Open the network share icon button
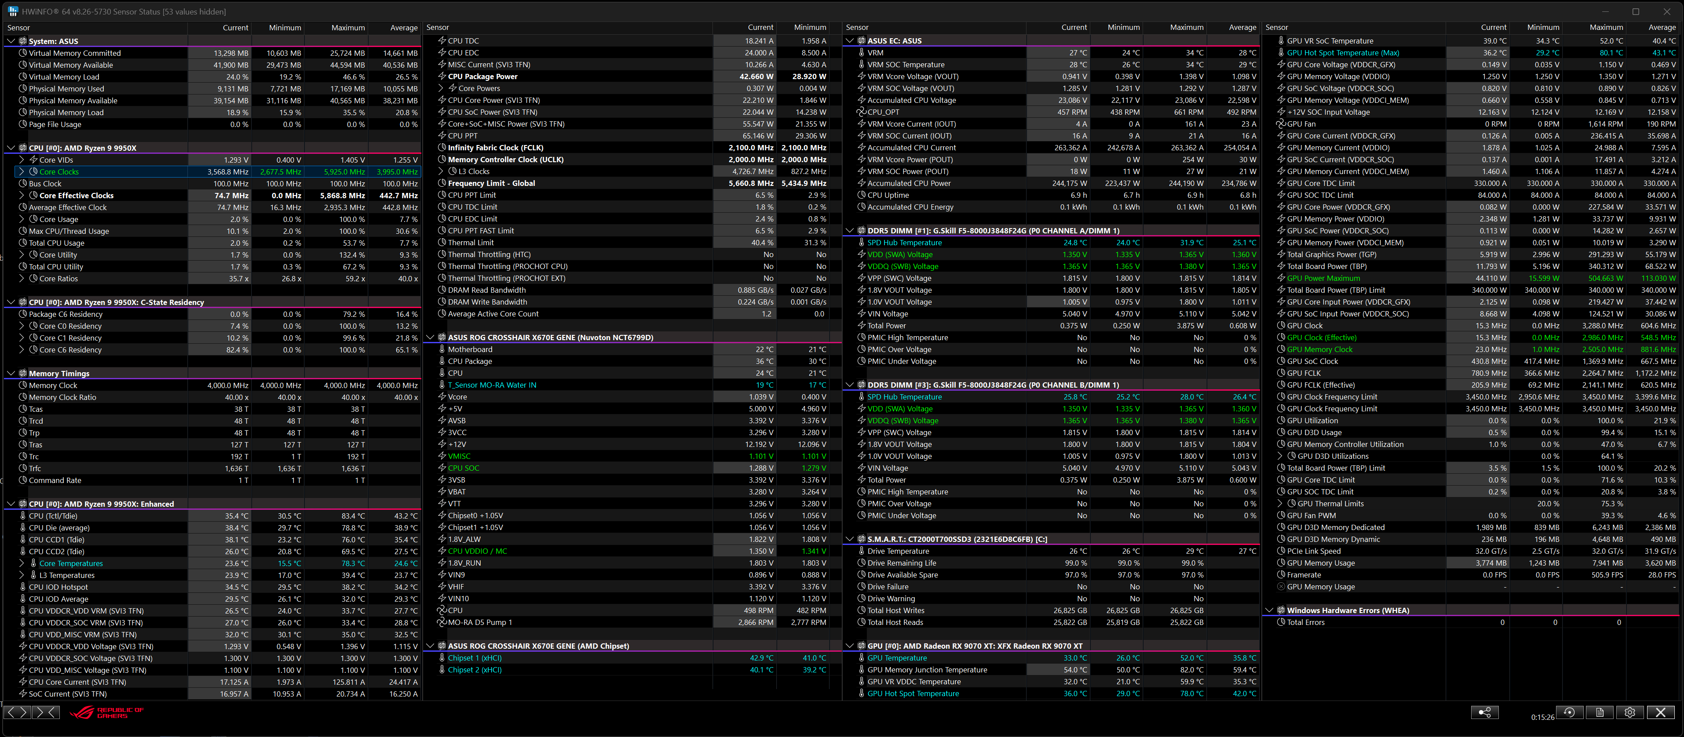1684x737 pixels. (1485, 712)
